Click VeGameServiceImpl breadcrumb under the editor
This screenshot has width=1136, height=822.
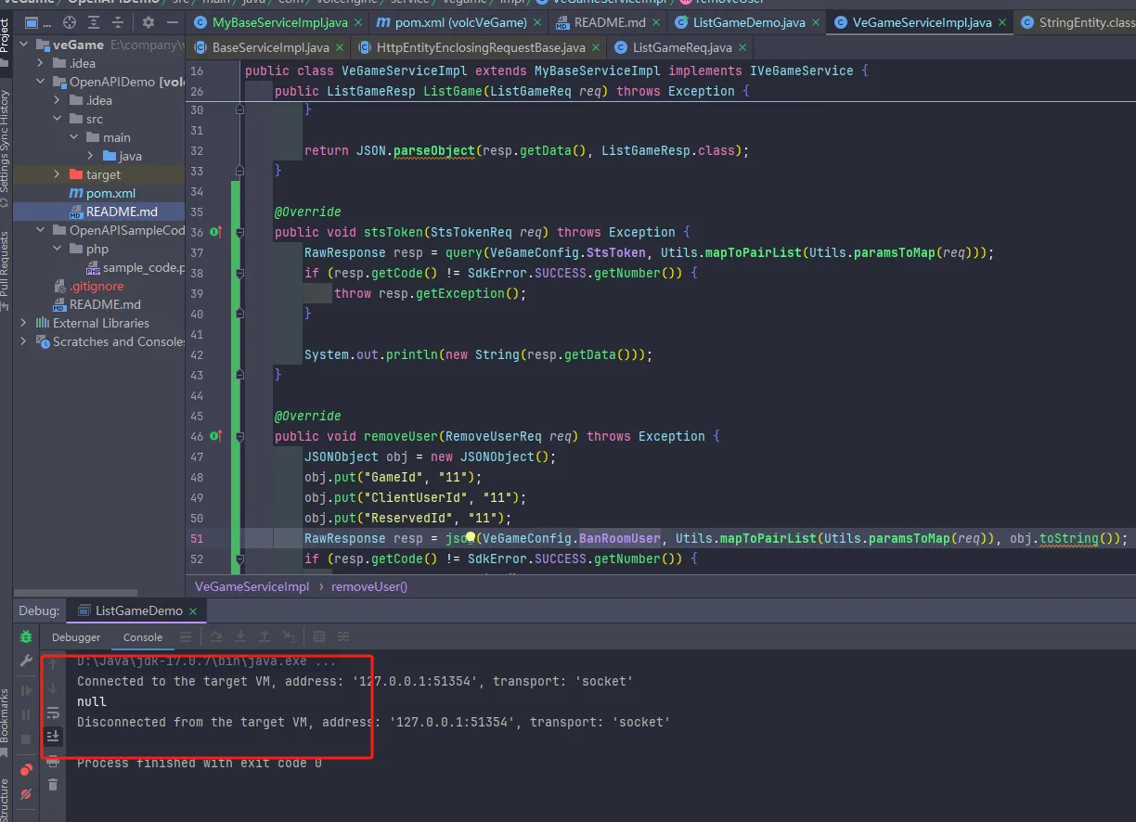pos(252,586)
